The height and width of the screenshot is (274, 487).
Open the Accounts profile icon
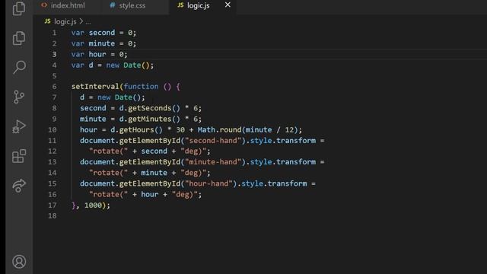19,262
